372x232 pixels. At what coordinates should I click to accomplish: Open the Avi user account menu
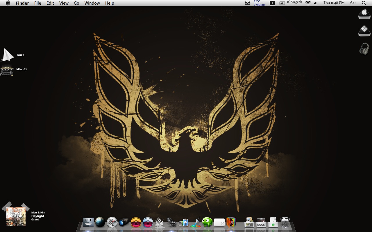[353, 3]
